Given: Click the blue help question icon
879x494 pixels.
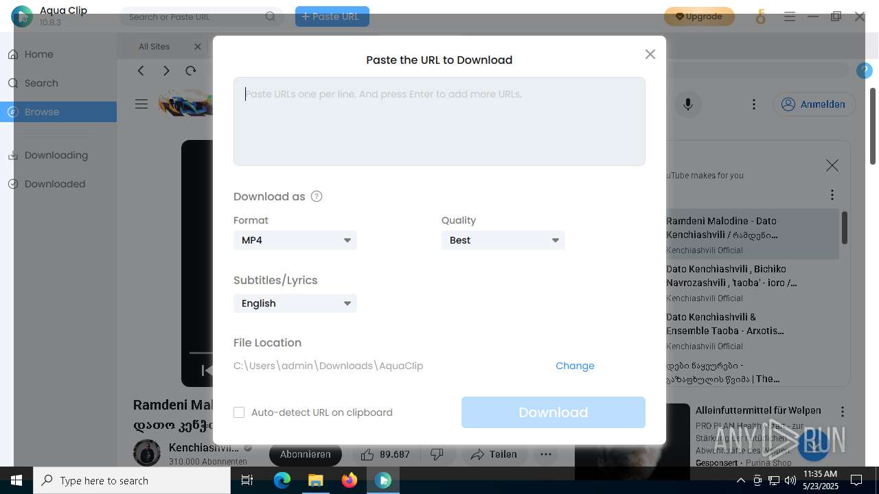Looking at the screenshot, I should point(865,71).
